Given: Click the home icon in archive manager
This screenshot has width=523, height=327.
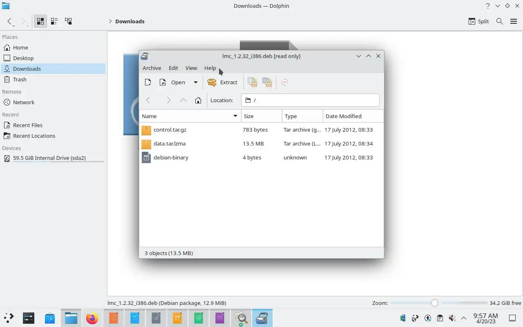Looking at the screenshot, I should pos(198,100).
